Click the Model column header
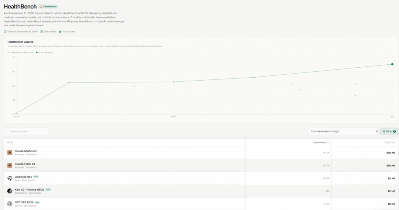Image resolution: width=399 pixels, height=210 pixels. click(10, 143)
